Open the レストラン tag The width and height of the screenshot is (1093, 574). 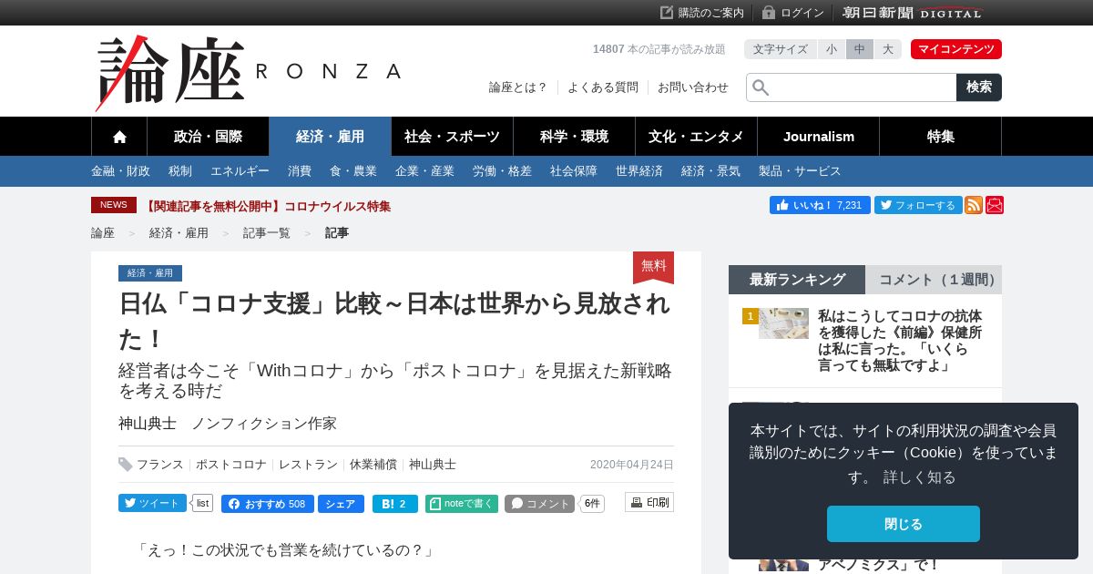tap(308, 465)
